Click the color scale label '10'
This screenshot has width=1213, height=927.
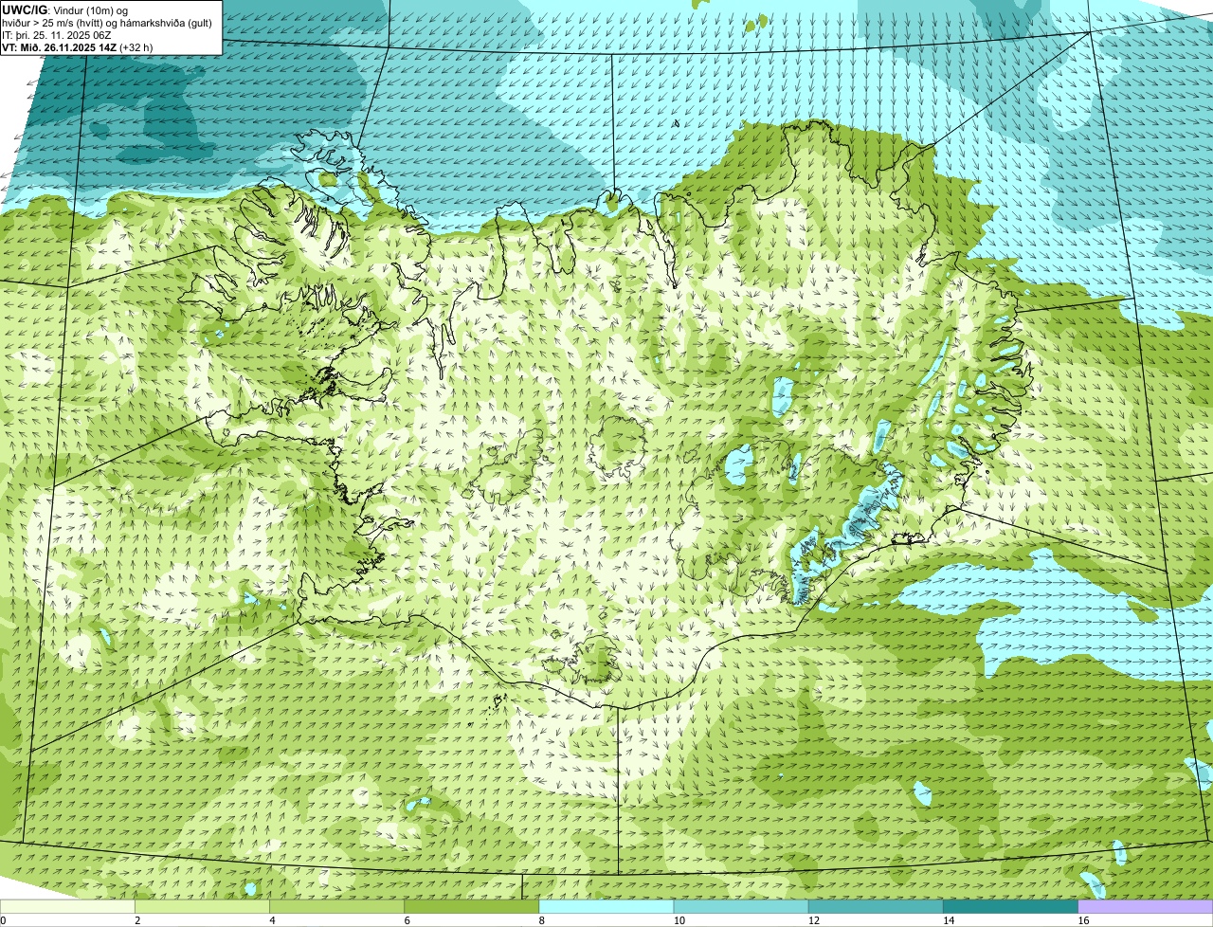point(679,920)
